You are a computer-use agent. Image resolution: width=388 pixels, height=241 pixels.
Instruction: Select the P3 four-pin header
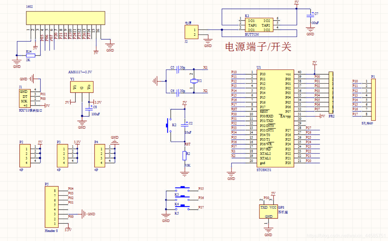click(62, 156)
